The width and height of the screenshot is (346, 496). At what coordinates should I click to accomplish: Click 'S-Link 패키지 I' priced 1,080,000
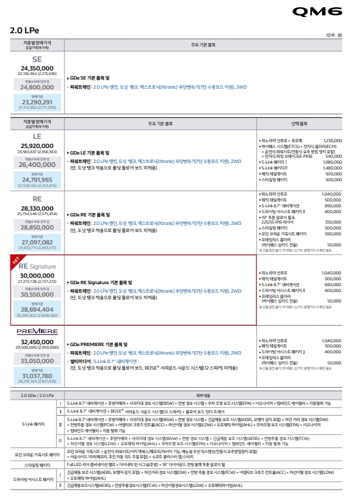point(273,162)
